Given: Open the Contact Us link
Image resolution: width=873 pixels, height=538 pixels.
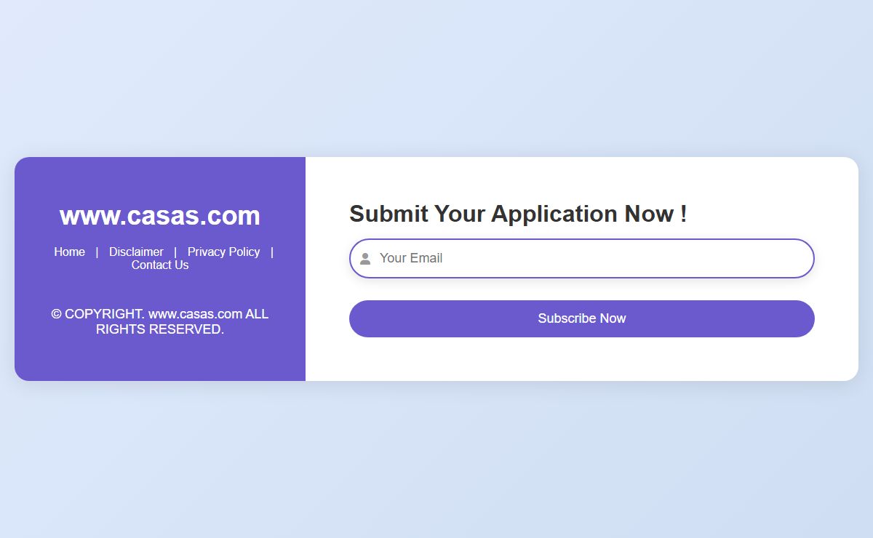Looking at the screenshot, I should click(x=160, y=265).
